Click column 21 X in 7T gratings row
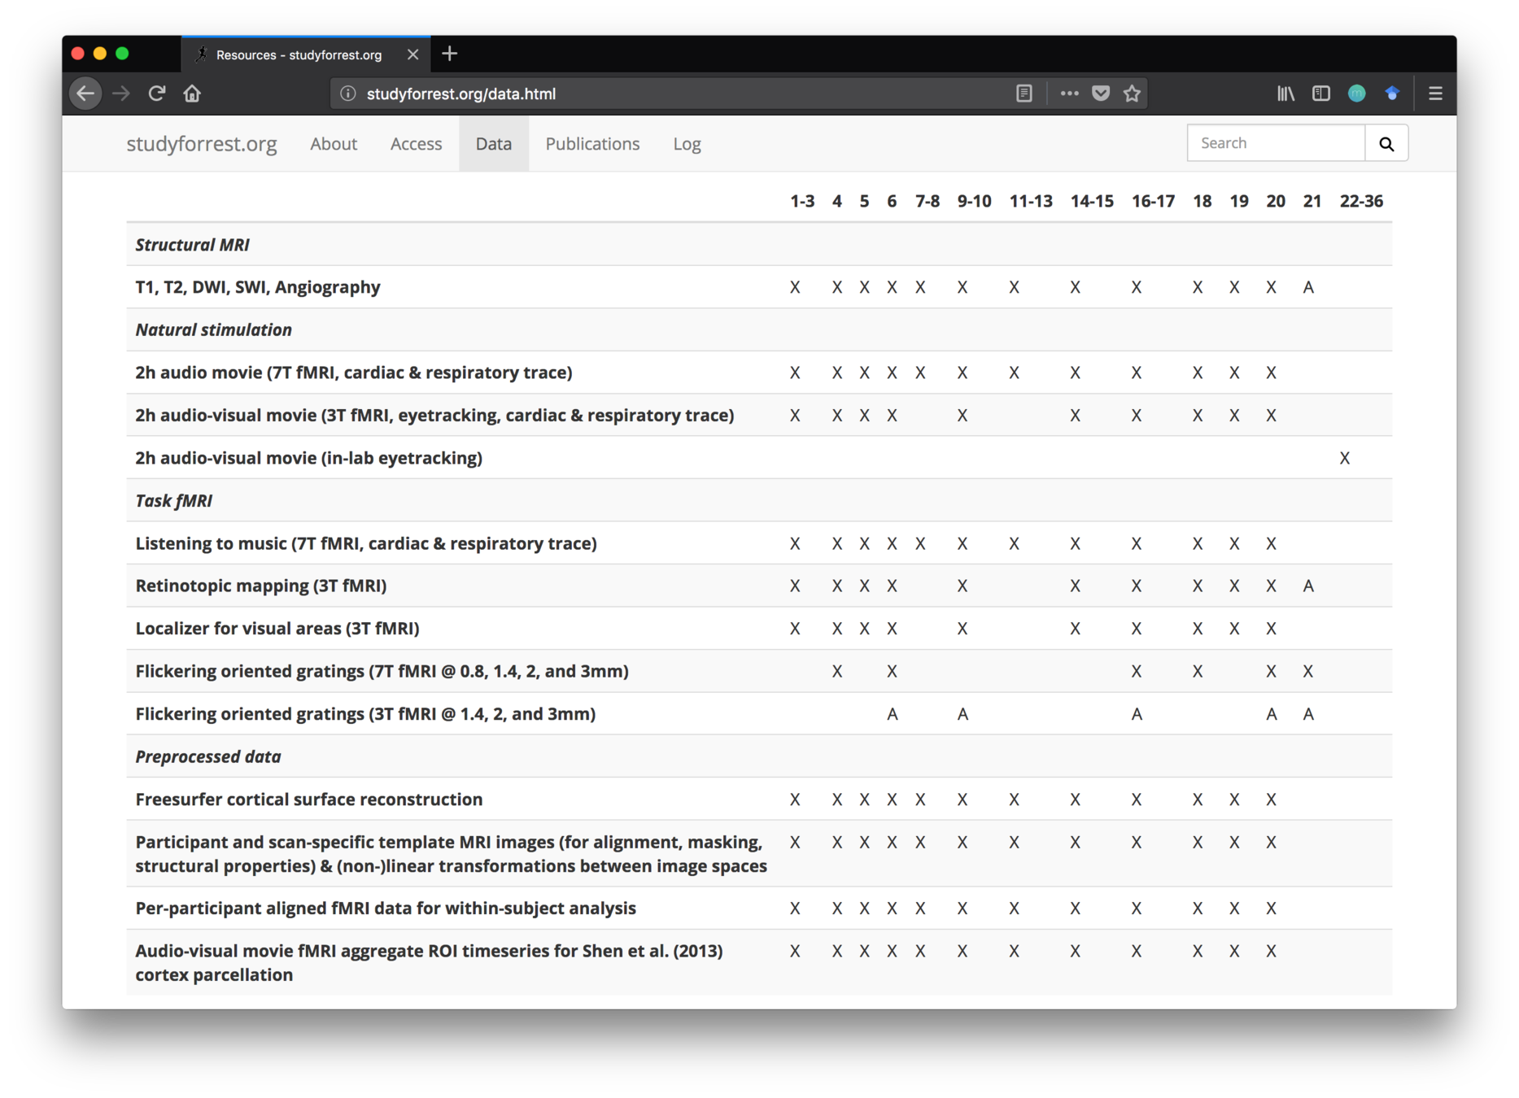Image resolution: width=1519 pixels, height=1098 pixels. pos(1308,671)
